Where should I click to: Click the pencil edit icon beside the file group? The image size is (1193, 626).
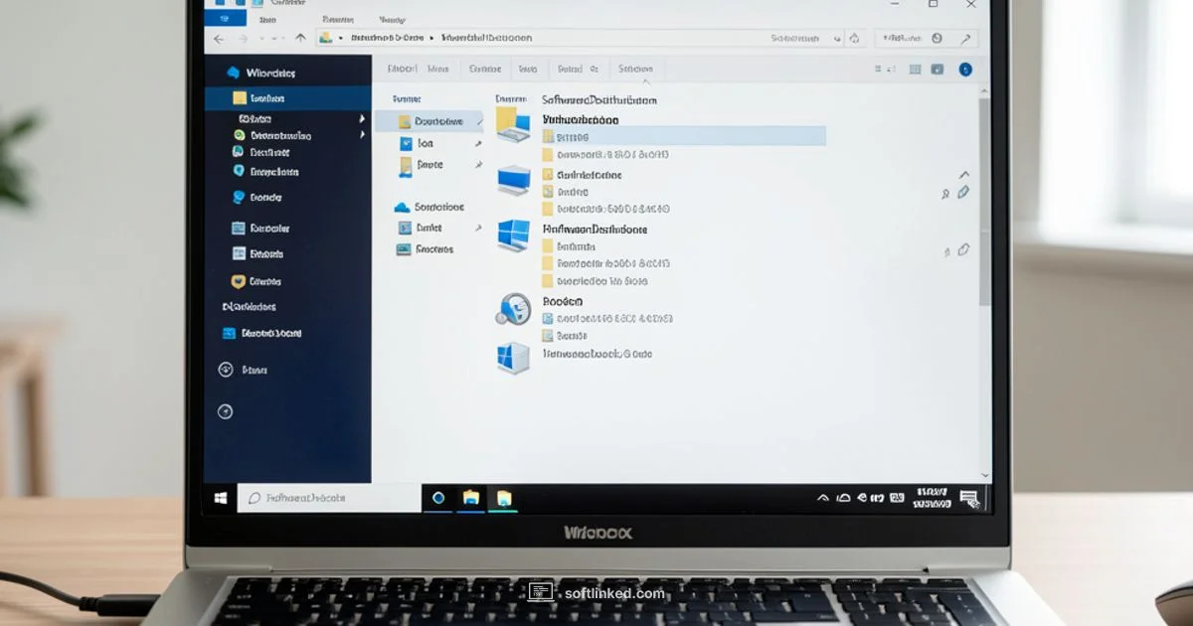pyautogui.click(x=961, y=193)
